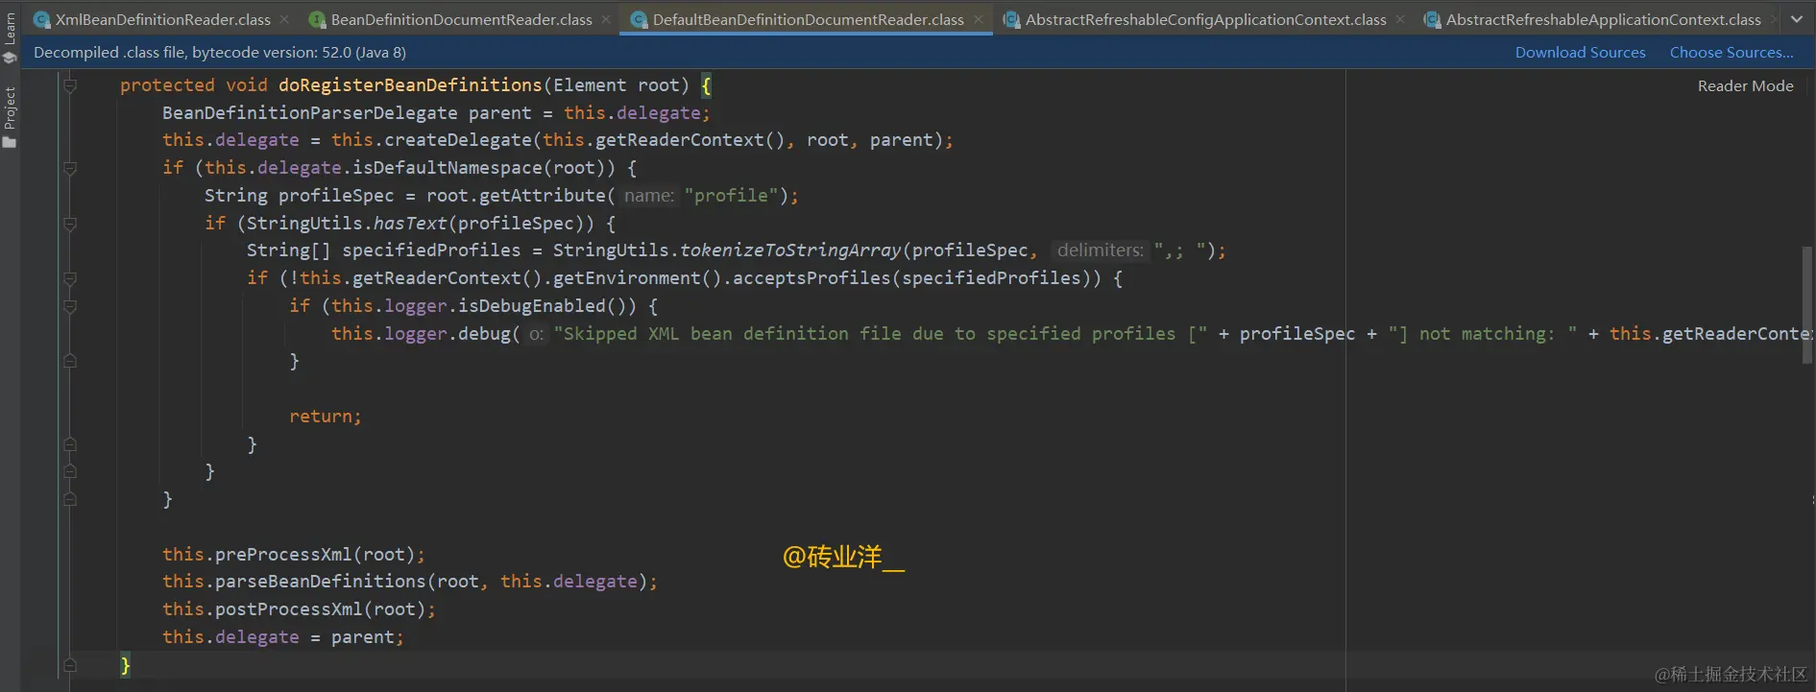
Task: Close the XmlBeanDefinitionReader.class tab
Action: [x=285, y=19]
